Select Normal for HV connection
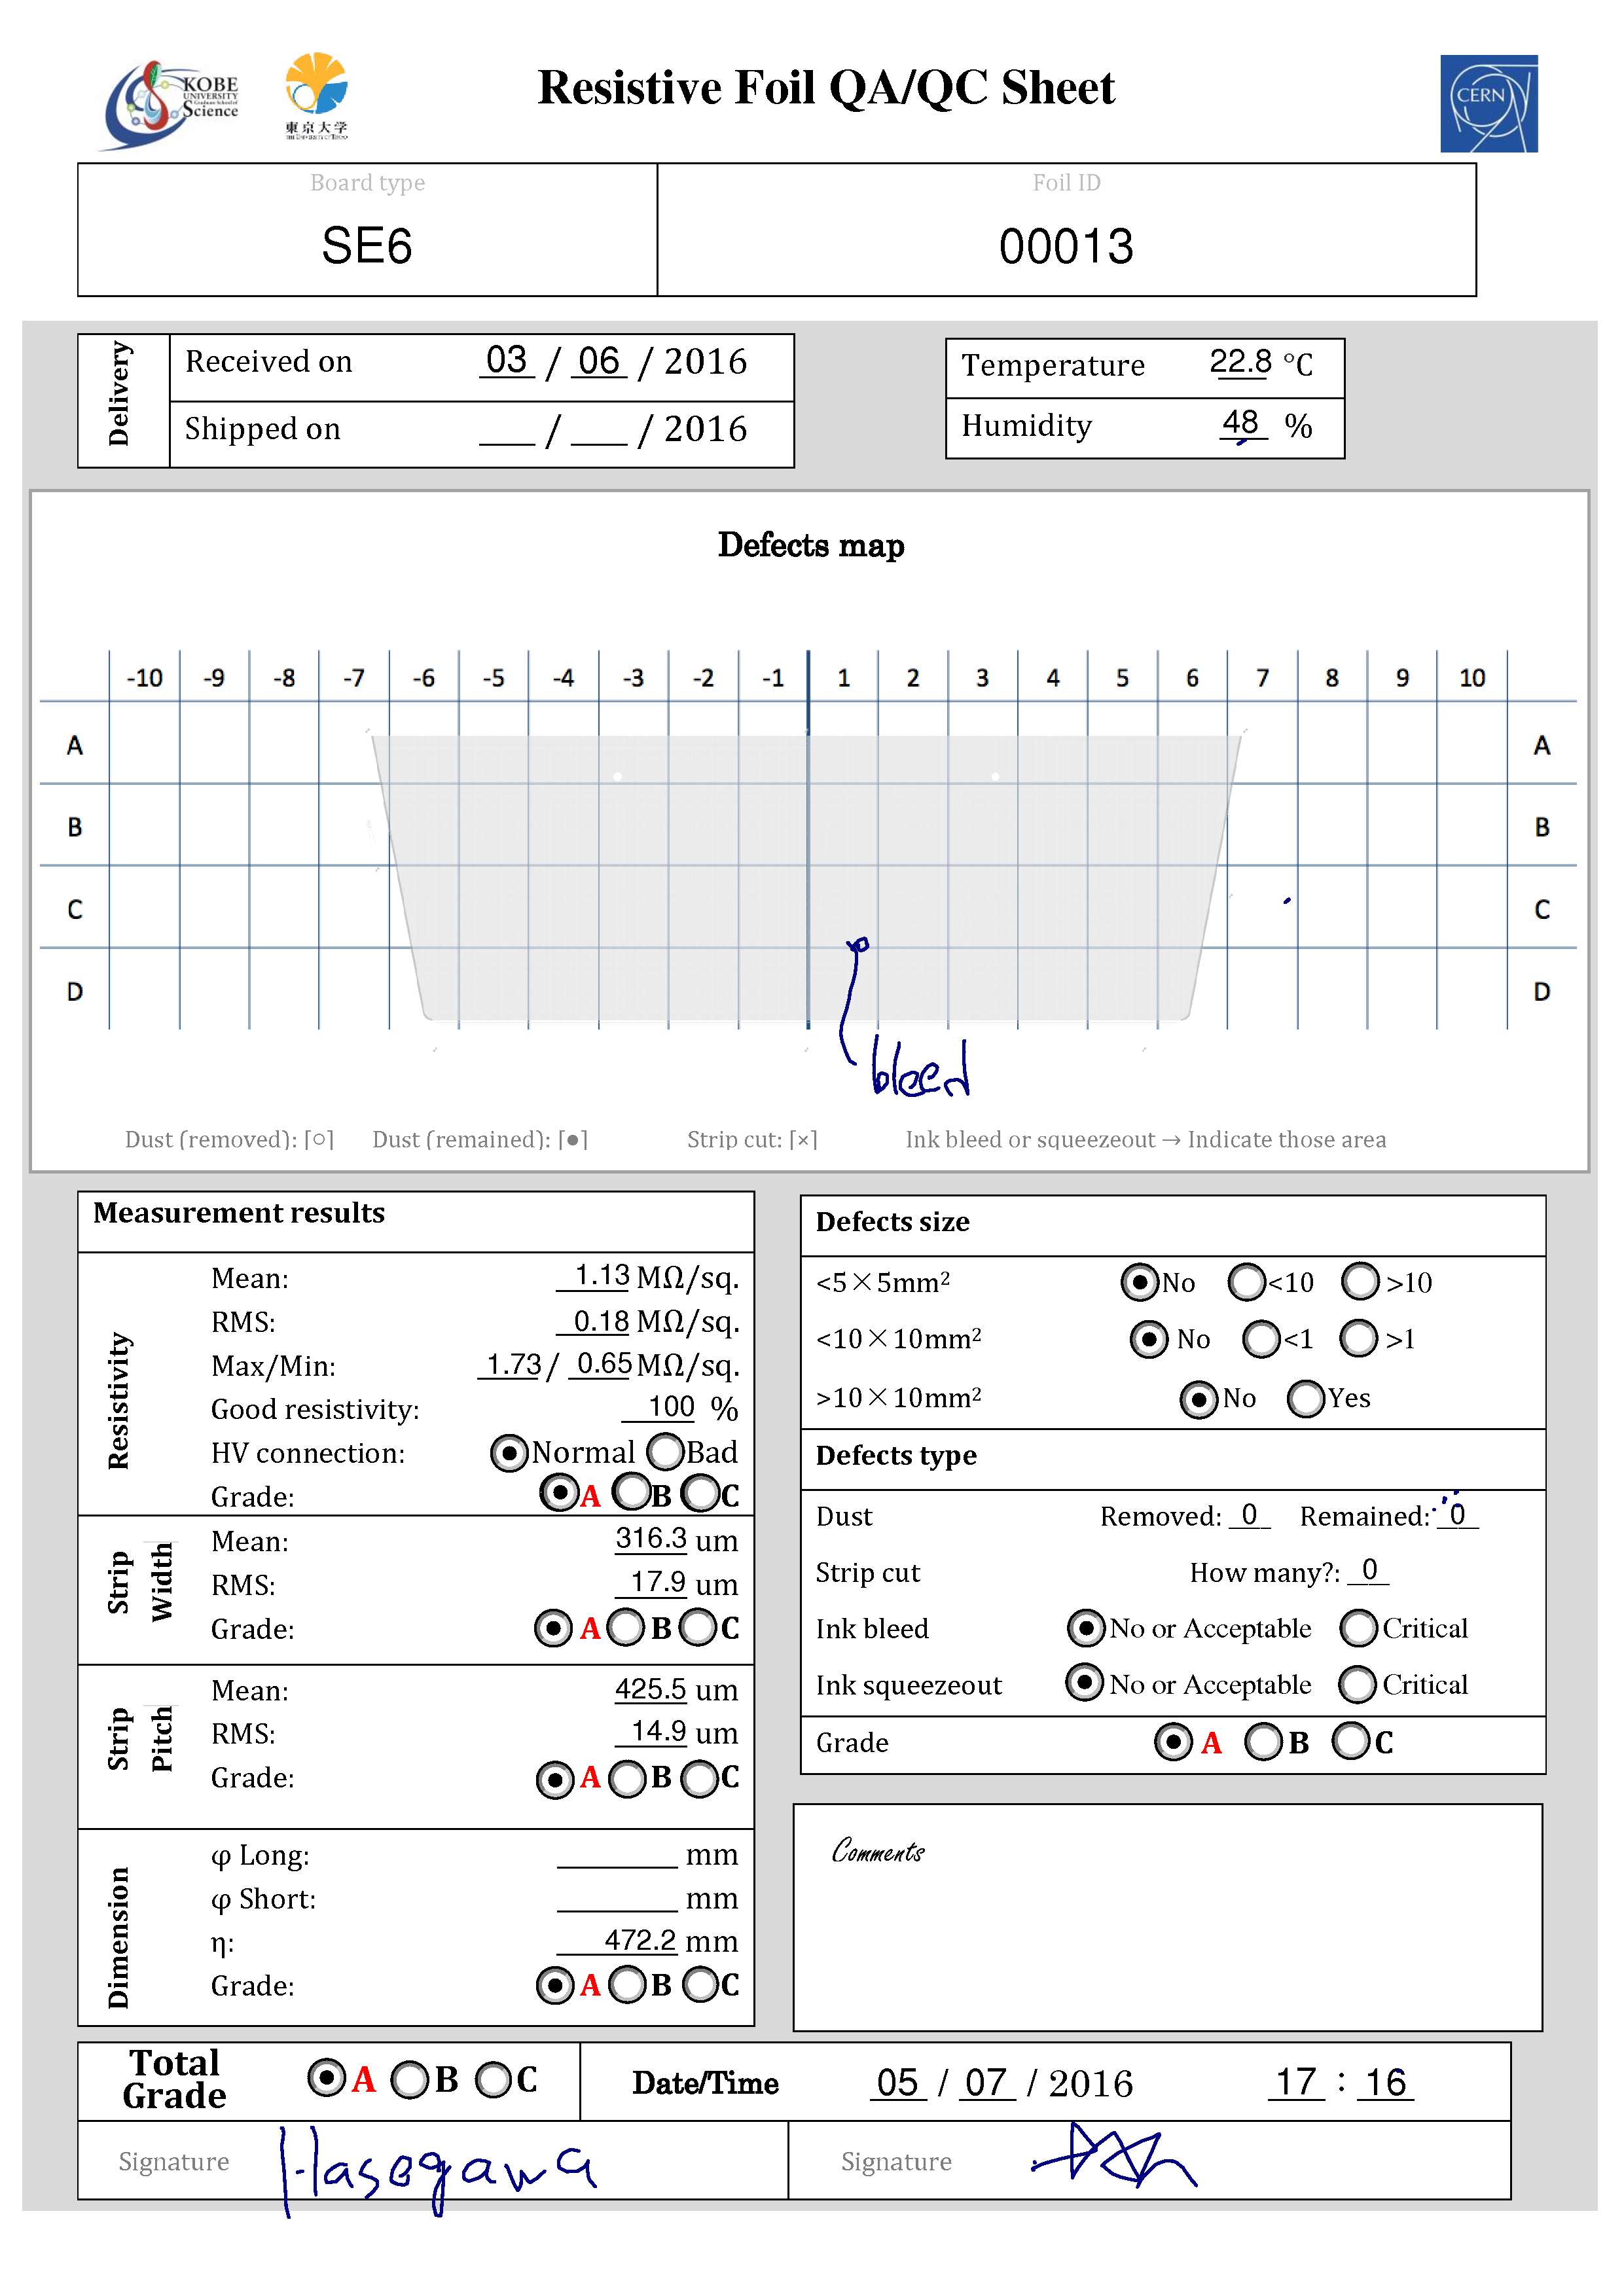This screenshot has width=1624, height=2296. 509,1453
